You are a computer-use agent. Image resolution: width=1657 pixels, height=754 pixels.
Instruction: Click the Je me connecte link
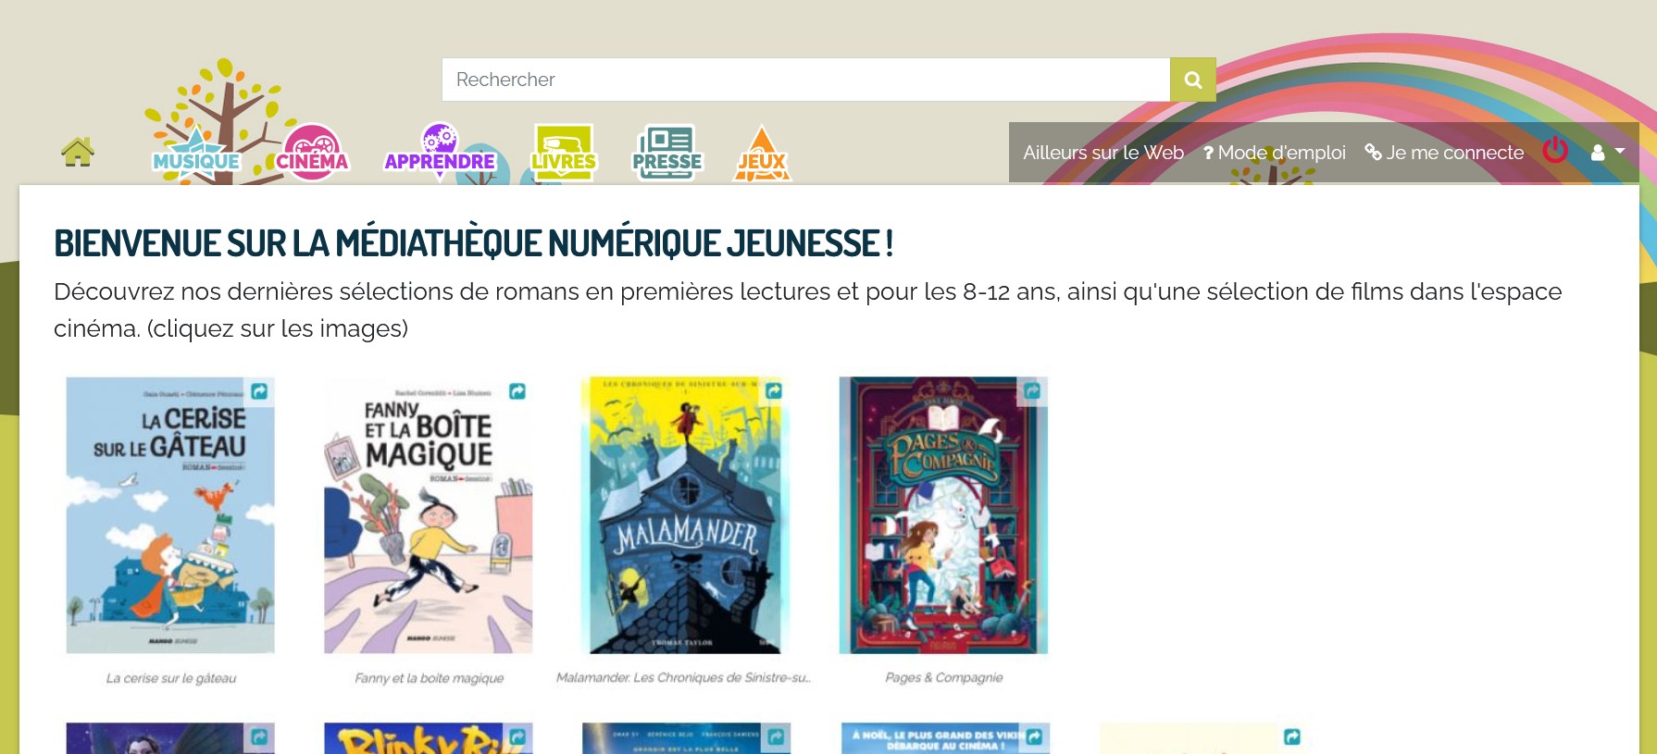[1444, 153]
